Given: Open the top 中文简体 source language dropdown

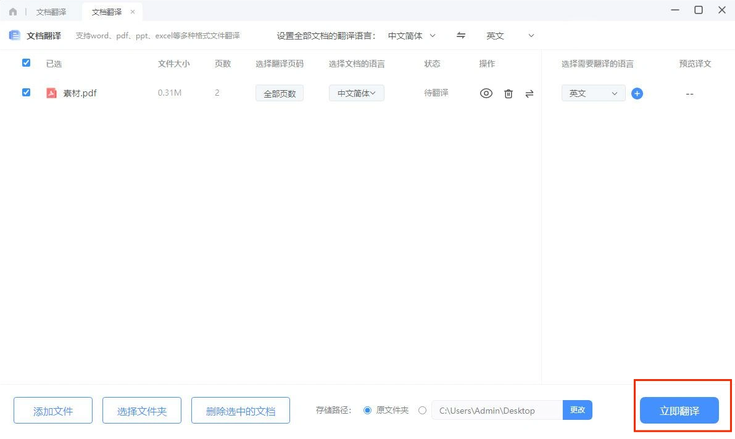Looking at the screenshot, I should pos(411,35).
